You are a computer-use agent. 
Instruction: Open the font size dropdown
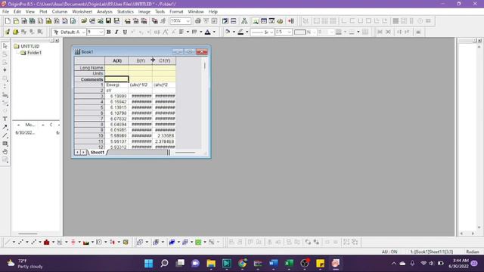[x=101, y=32]
